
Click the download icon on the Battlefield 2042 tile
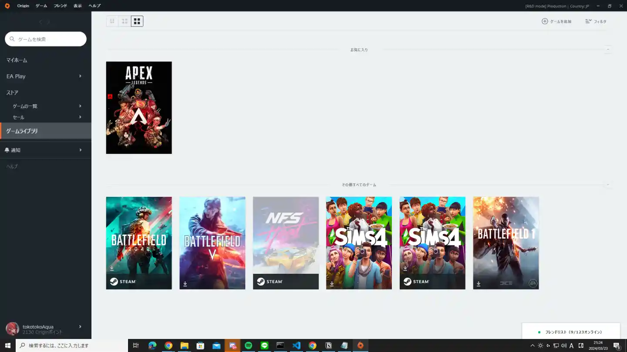[x=112, y=268]
